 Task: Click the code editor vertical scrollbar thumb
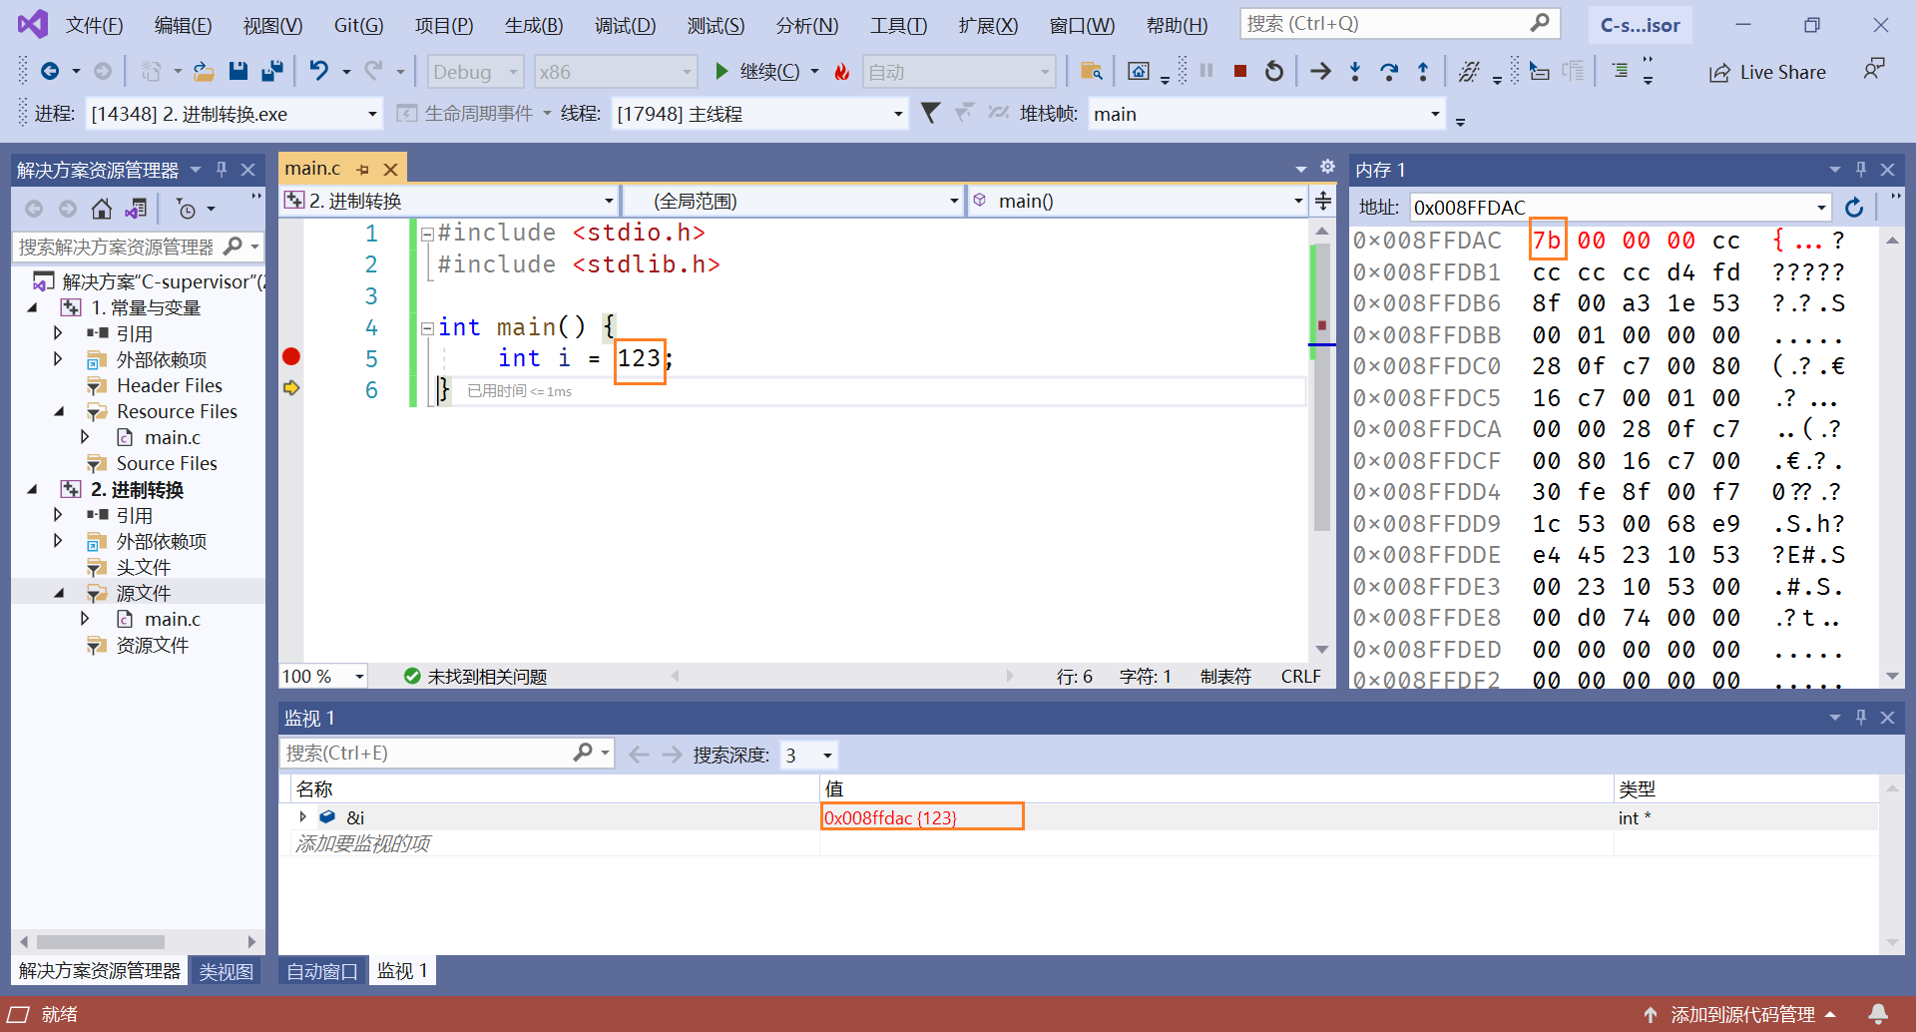click(1322, 387)
